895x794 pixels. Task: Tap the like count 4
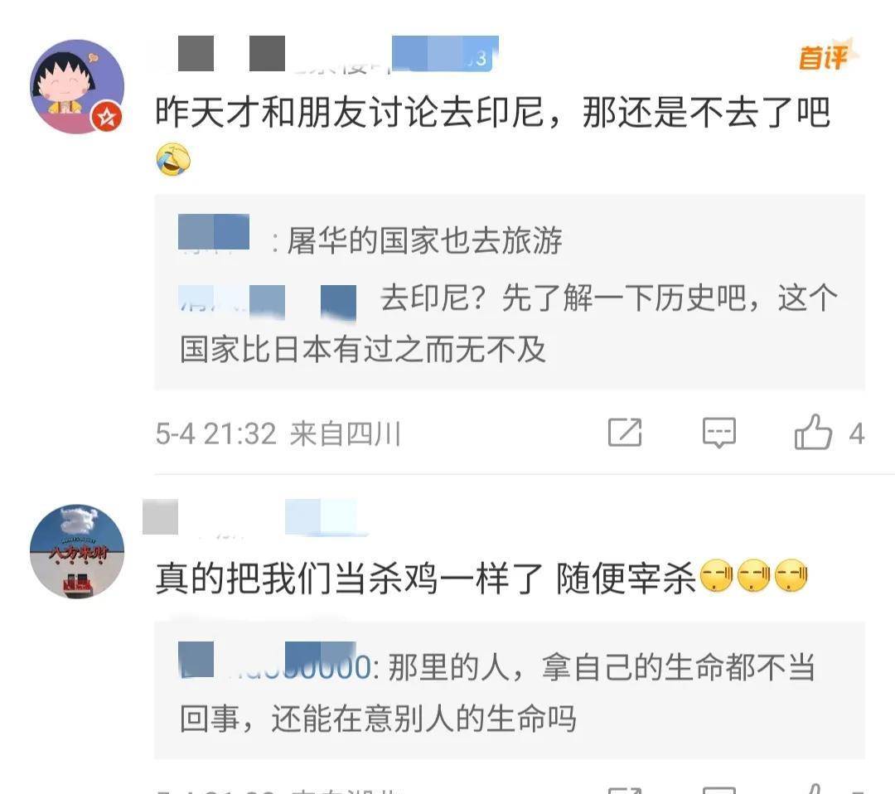[x=855, y=433]
